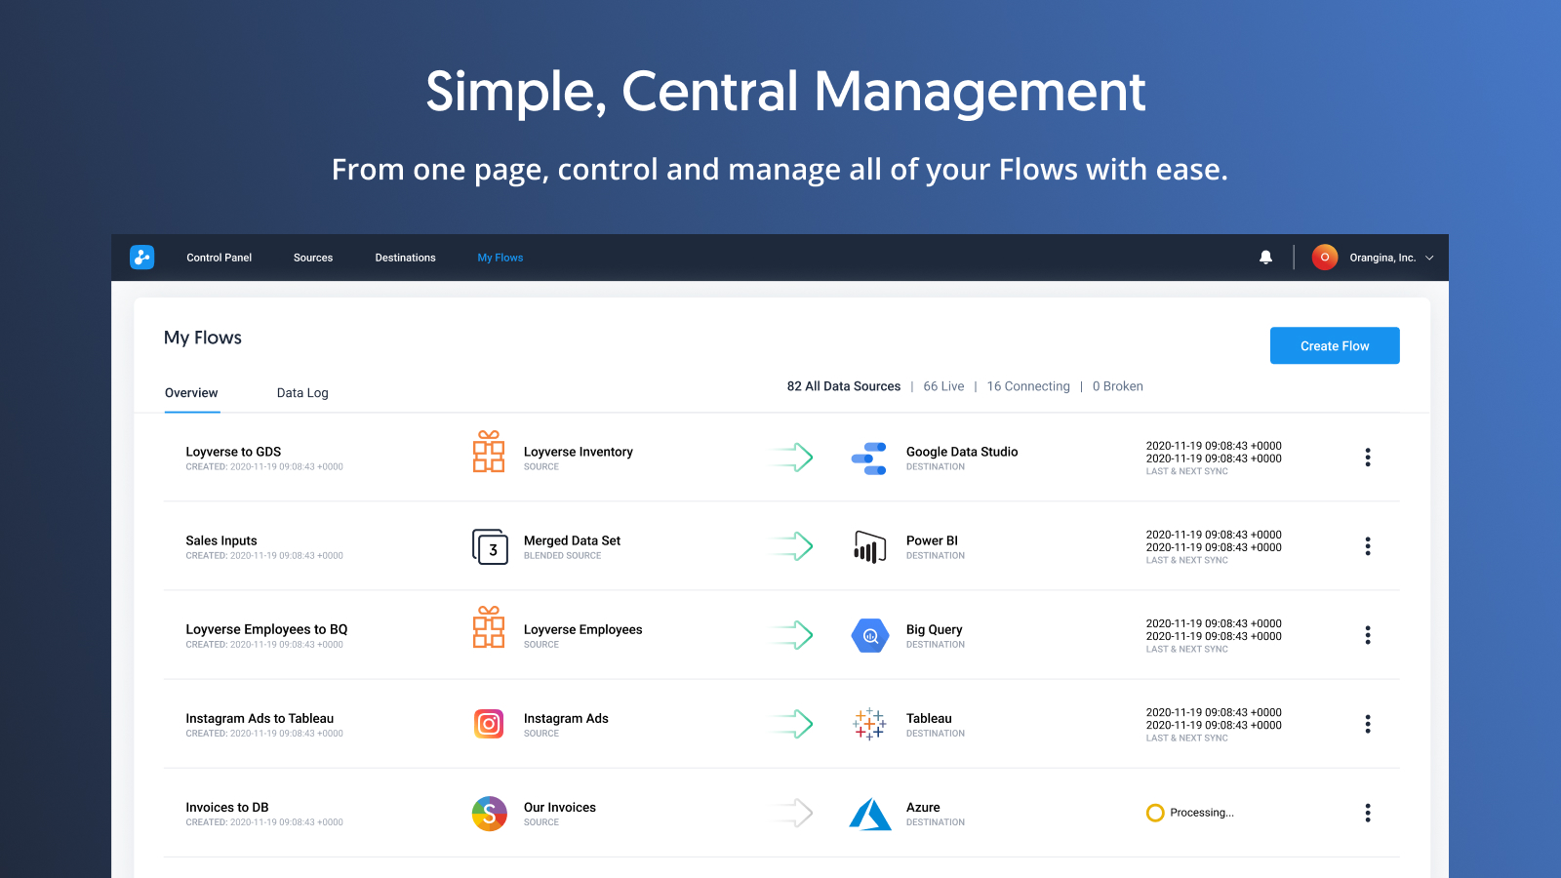Click the Orangina, Inc. profile avatar
The height and width of the screenshot is (878, 1561).
[1325, 257]
